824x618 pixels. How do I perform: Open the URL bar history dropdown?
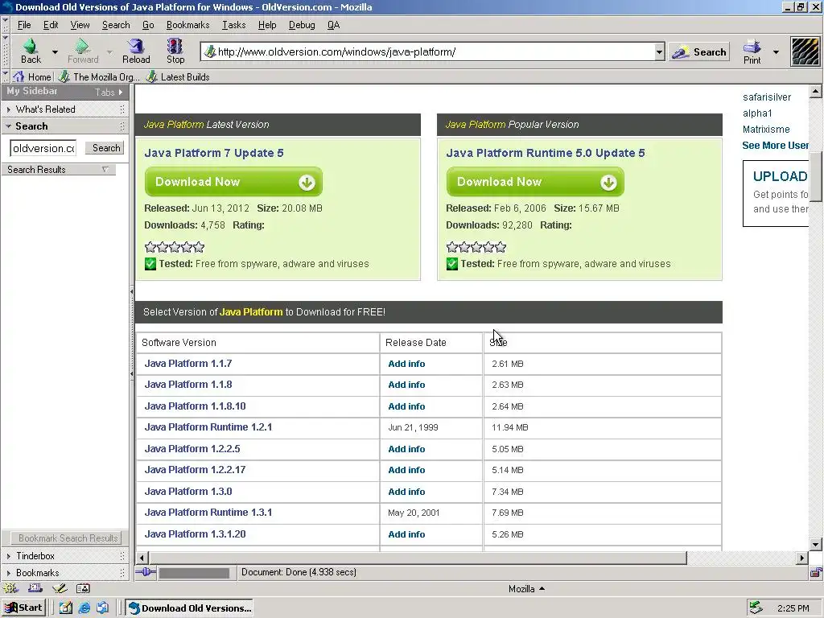point(660,52)
